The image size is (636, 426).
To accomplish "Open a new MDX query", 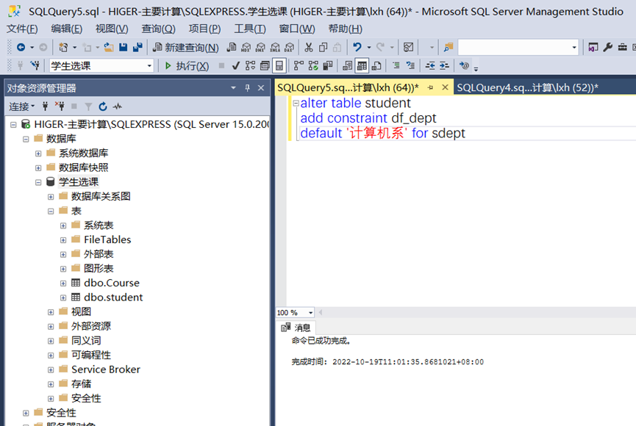I will [246, 48].
